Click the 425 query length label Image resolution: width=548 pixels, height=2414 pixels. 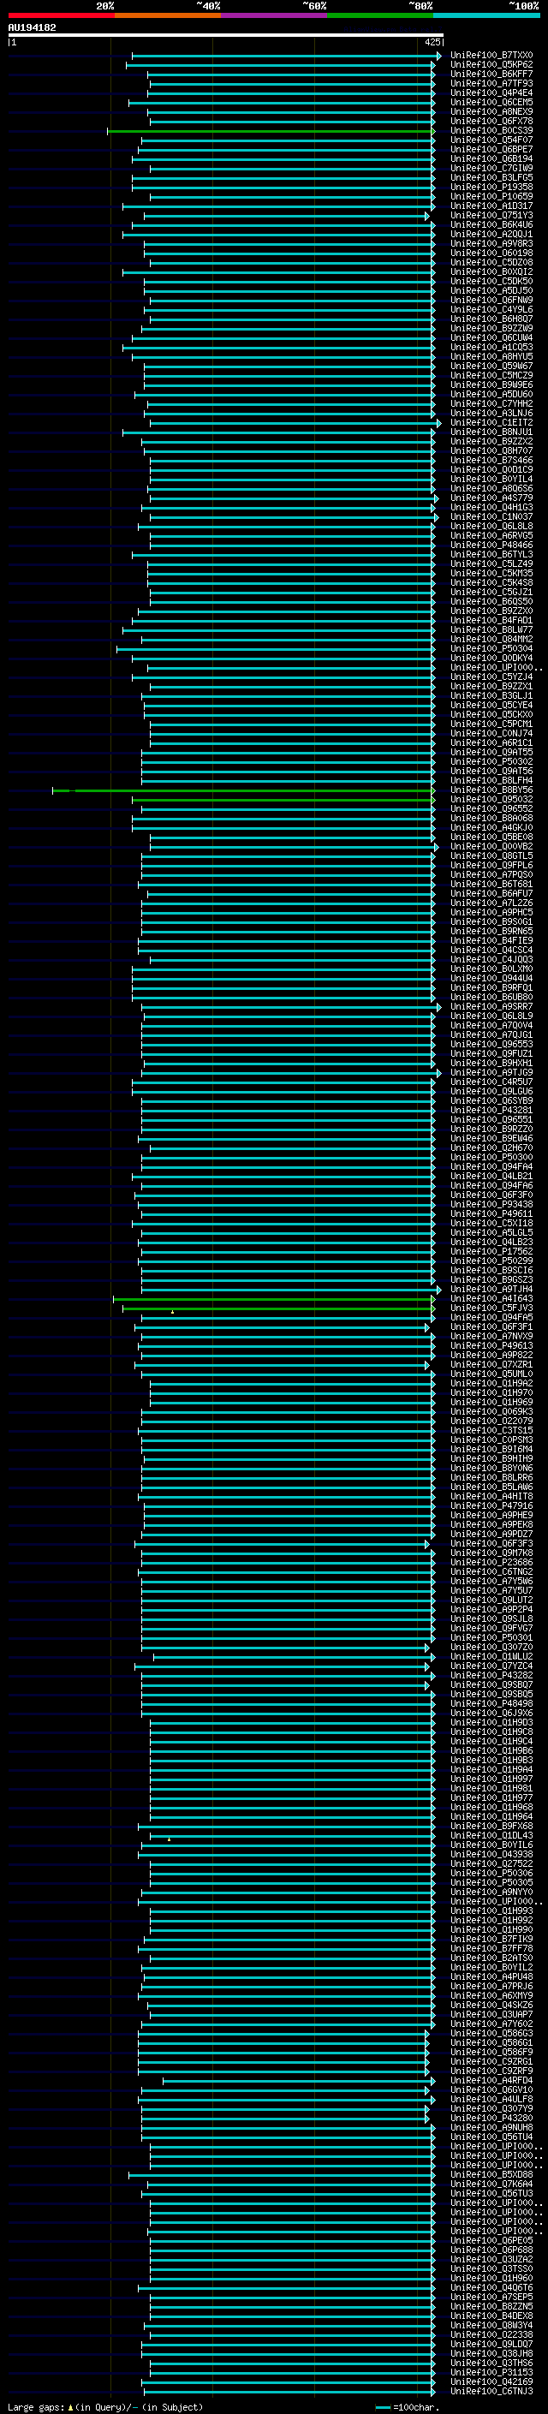[x=432, y=43]
